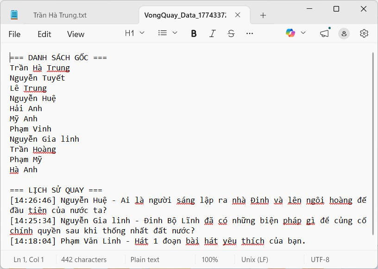Viewport: 378px width, 269px height.
Task: Open the H1 heading style dropdown
Action: (x=134, y=33)
